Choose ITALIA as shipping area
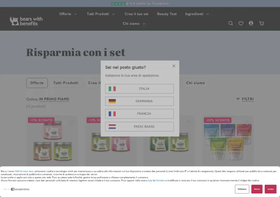Screen dimensions: 280x197 click(x=139, y=89)
